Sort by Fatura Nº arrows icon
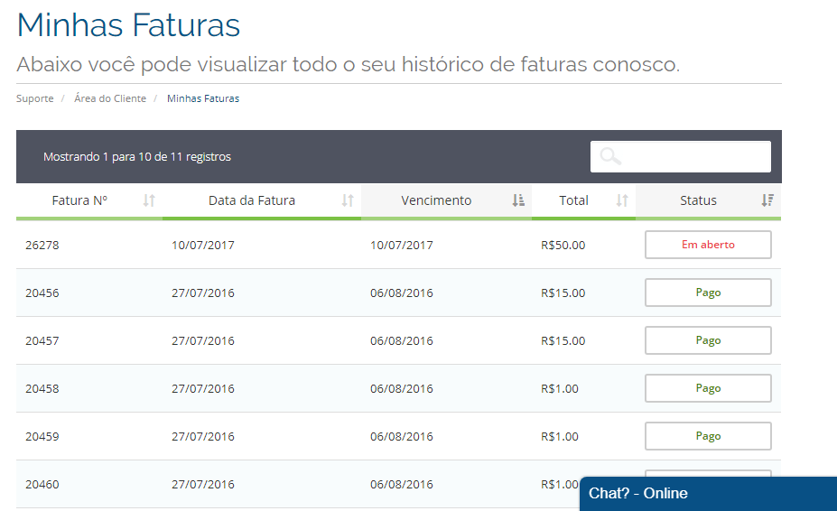 pyautogui.click(x=149, y=200)
